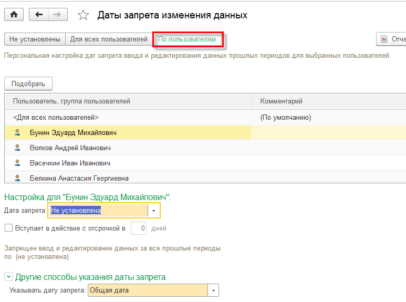Viewport: 406px width, 302px height.
Task: Open the 'Отчет' button at right
Action: [x=391, y=39]
